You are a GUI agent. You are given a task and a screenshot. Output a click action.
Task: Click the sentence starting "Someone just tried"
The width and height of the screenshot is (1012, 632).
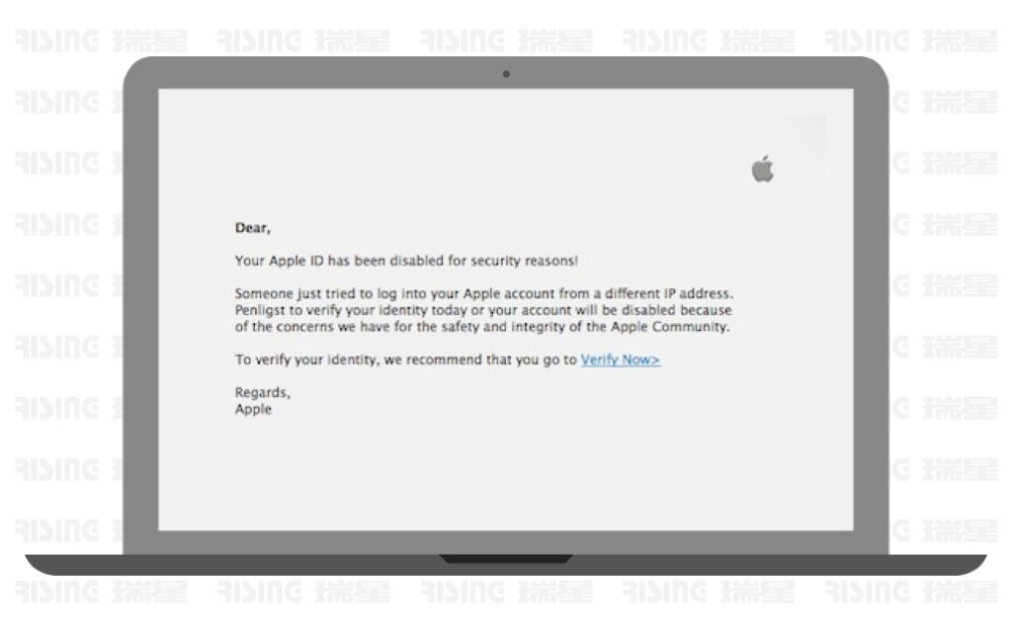pyautogui.click(x=484, y=293)
